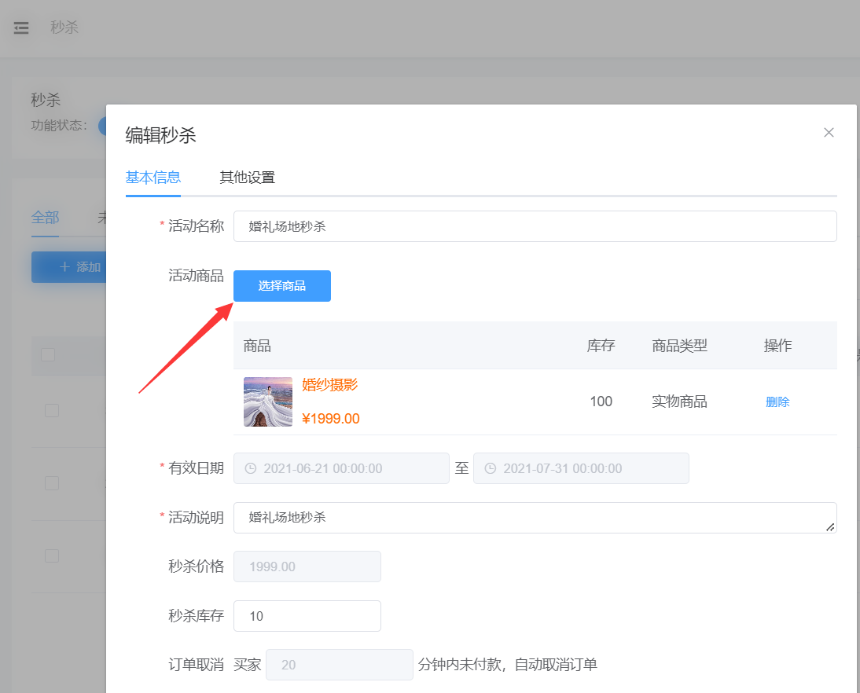Click the 秒杀价格 field showing 1999.00
This screenshot has height=693, width=860.
point(307,566)
